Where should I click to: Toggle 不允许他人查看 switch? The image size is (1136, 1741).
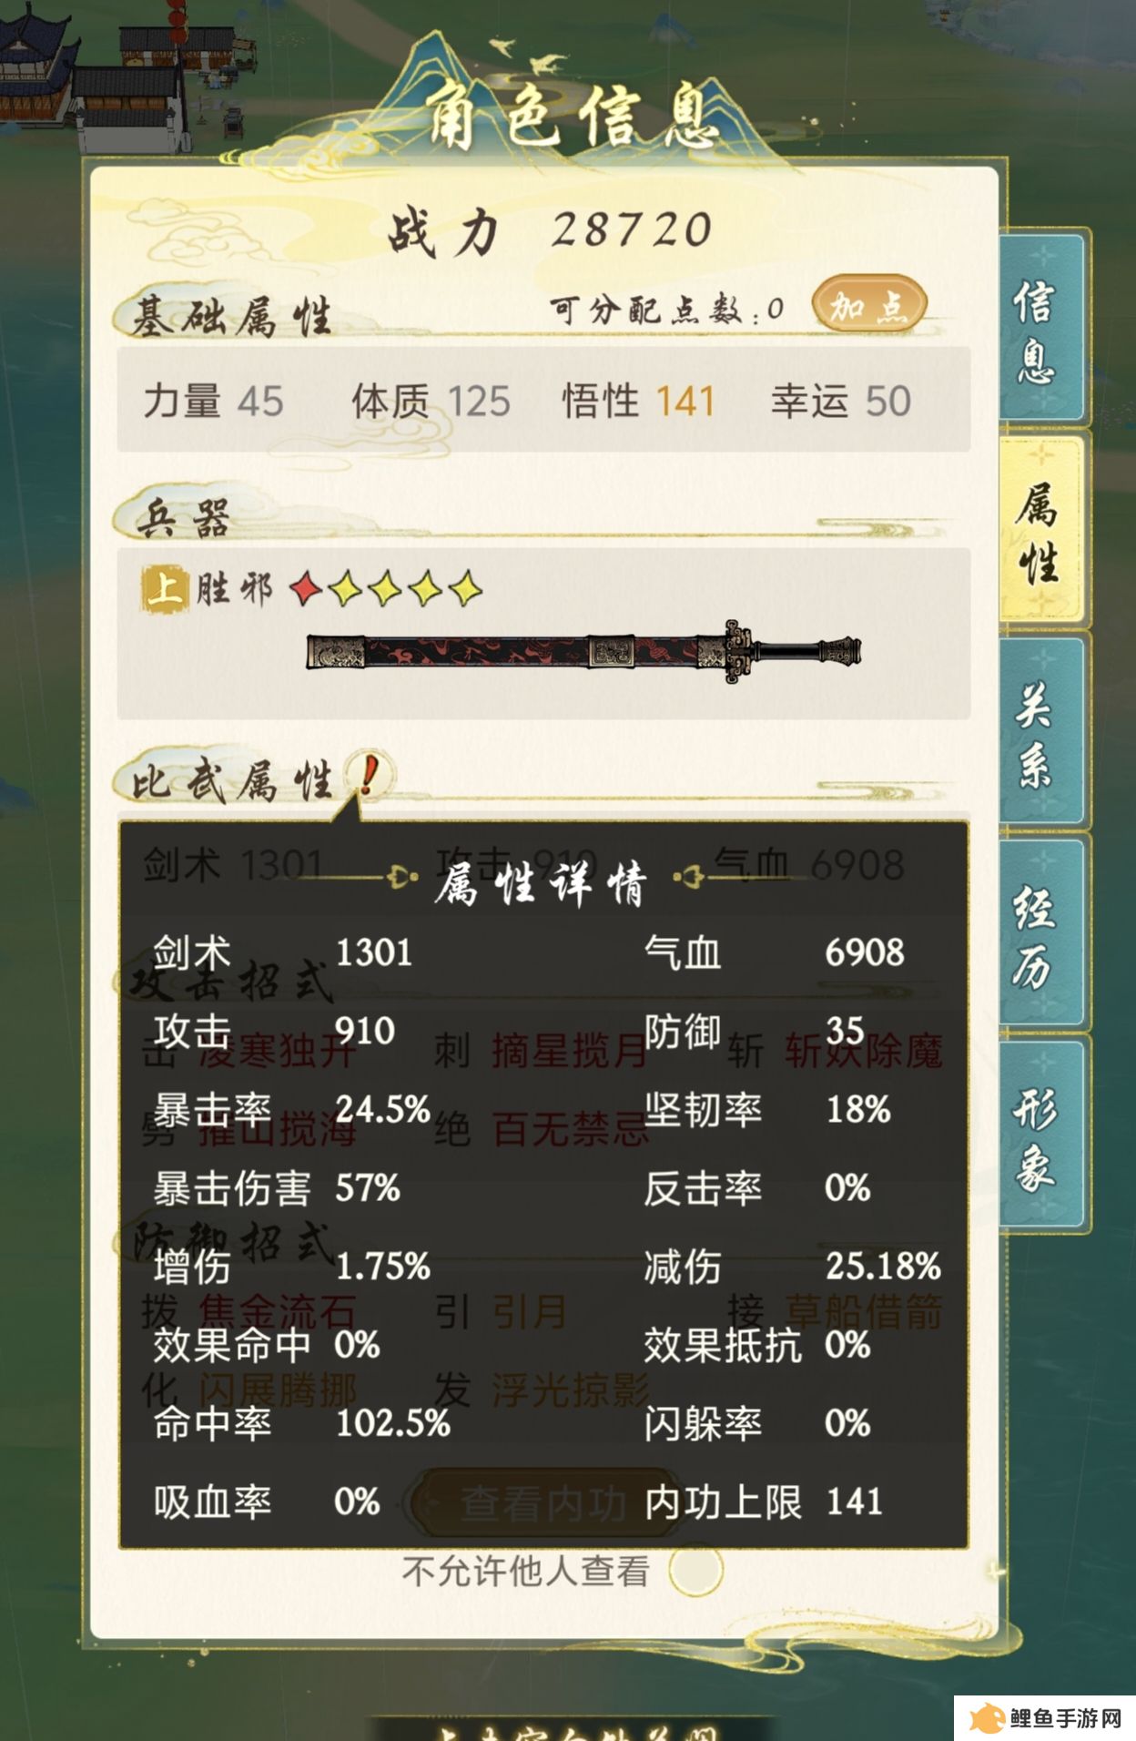695,1569
